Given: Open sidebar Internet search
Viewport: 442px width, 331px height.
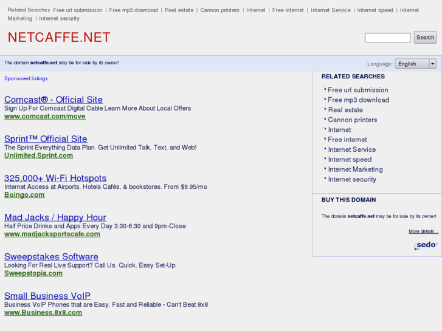Looking at the screenshot, I should (339, 130).
